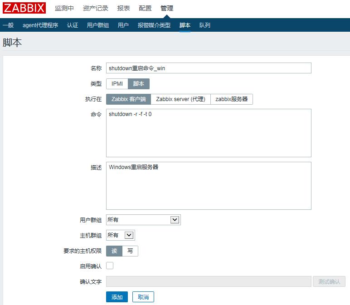The height and width of the screenshot is (305, 350).
Task: Select 写 host permission
Action: (x=130, y=251)
